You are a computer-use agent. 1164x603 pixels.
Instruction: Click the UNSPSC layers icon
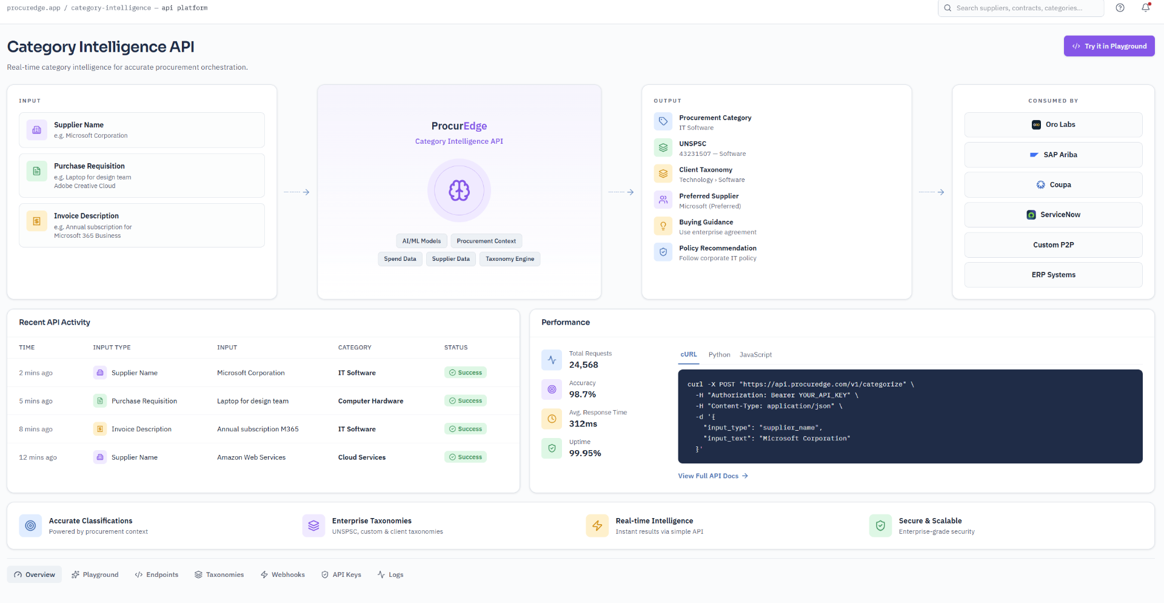[663, 147]
